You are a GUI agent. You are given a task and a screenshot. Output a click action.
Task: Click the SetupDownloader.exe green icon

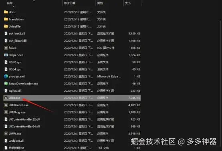pos(6,83)
